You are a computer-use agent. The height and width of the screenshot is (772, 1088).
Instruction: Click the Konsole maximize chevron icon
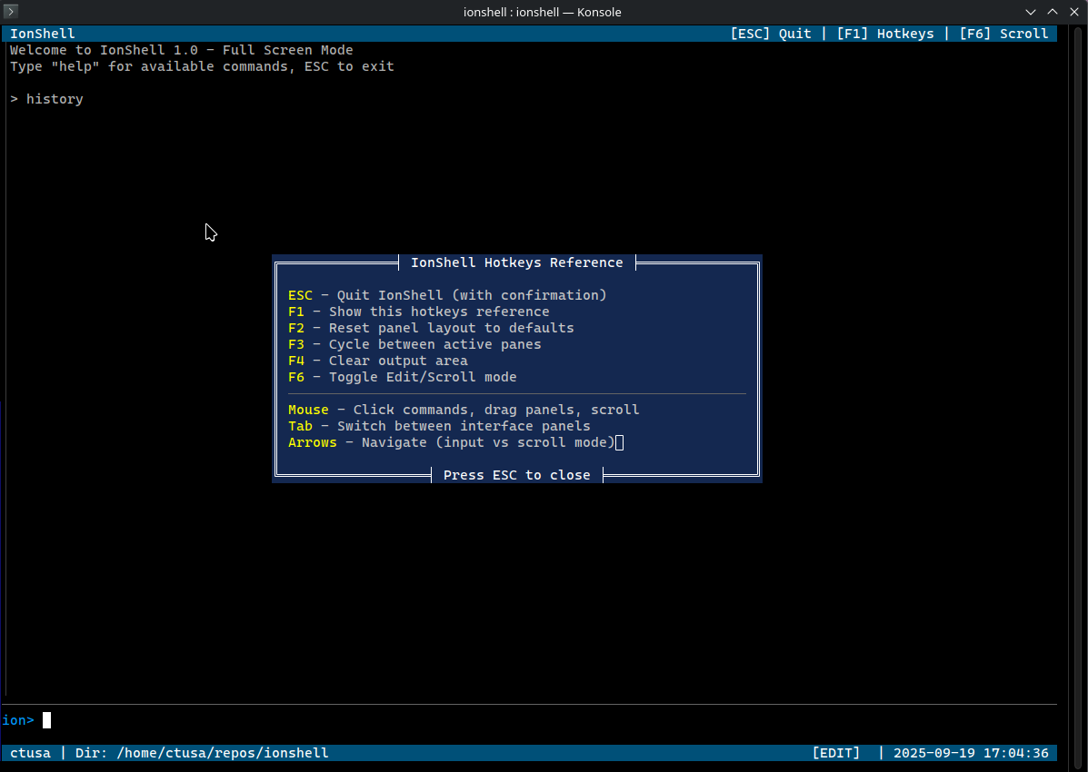pos(1052,12)
